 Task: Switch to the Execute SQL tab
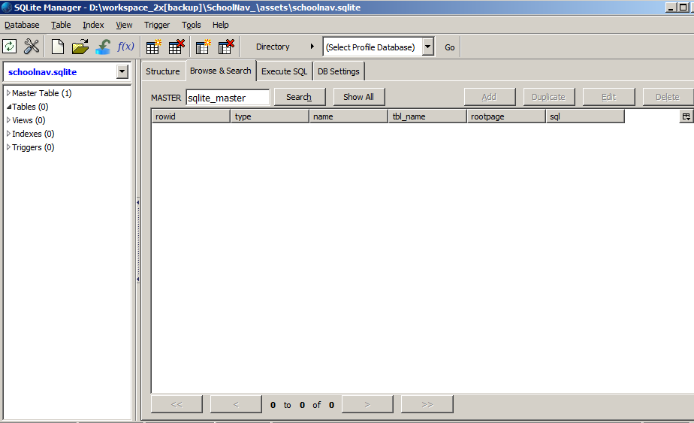[284, 71]
